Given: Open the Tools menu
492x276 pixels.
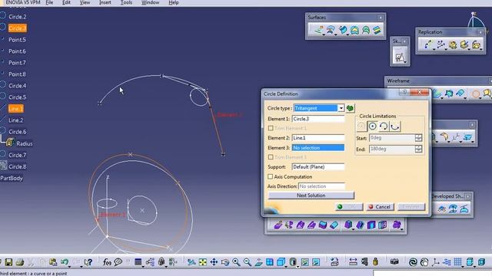Looking at the screenshot, I should (x=126, y=2).
